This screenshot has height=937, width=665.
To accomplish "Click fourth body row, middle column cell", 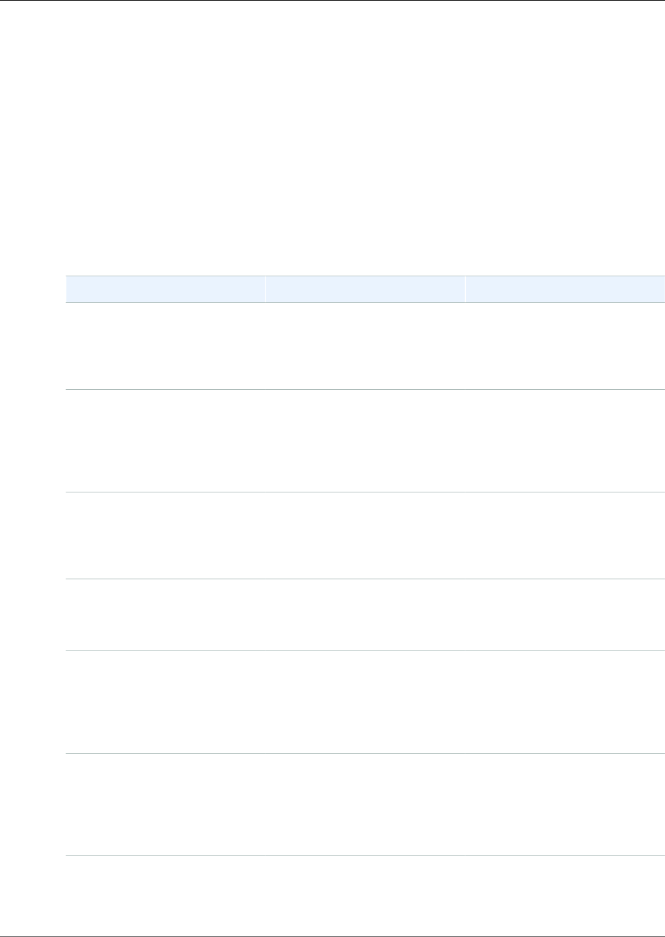I will [x=365, y=615].
